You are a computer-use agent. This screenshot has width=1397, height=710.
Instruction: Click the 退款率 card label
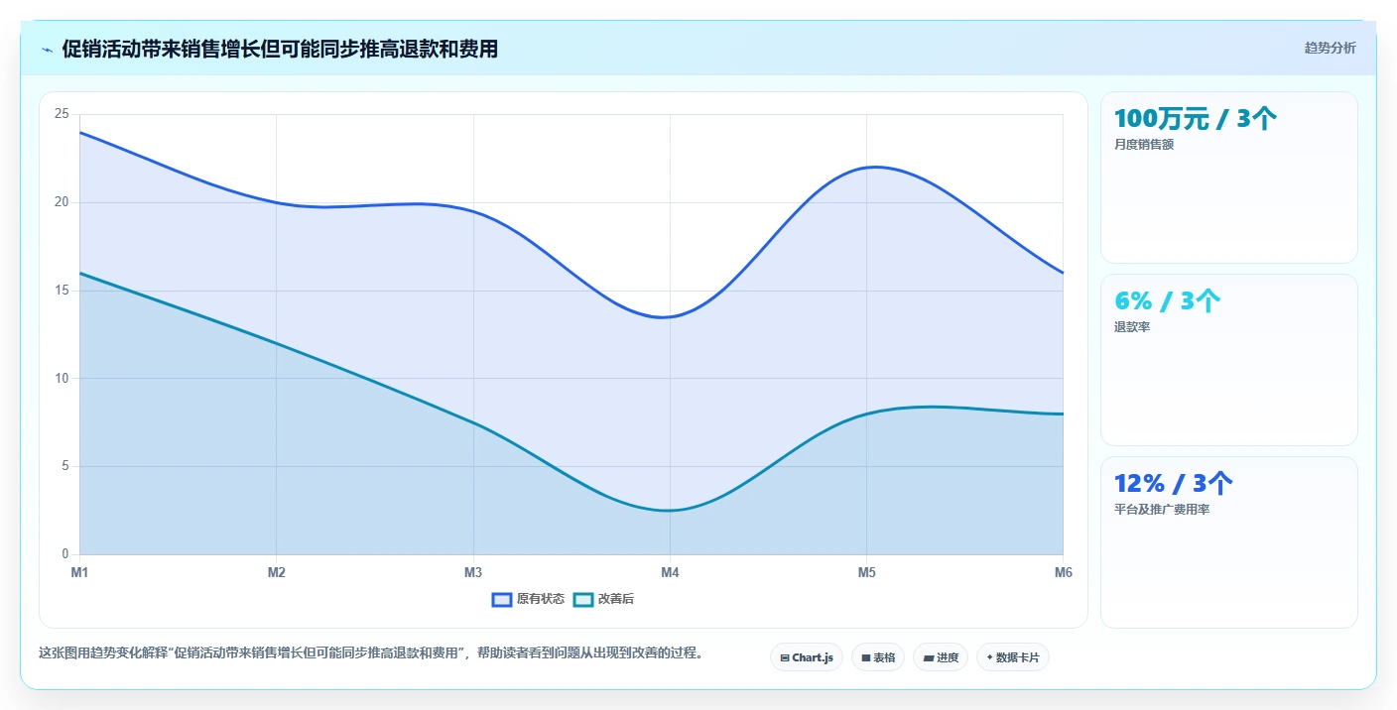[1132, 327]
